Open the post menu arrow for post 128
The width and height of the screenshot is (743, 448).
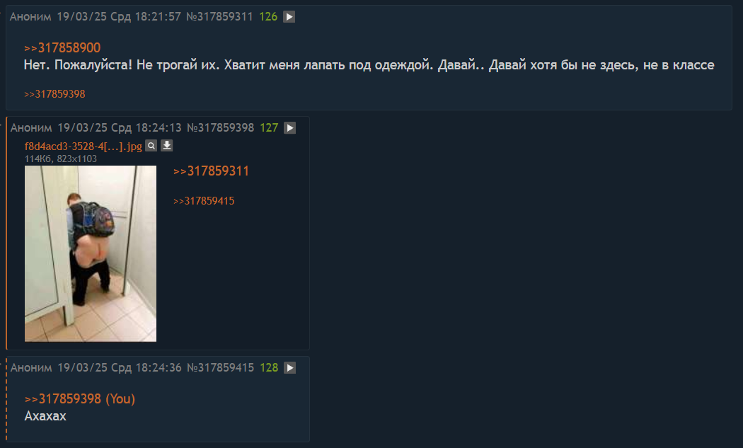289,368
